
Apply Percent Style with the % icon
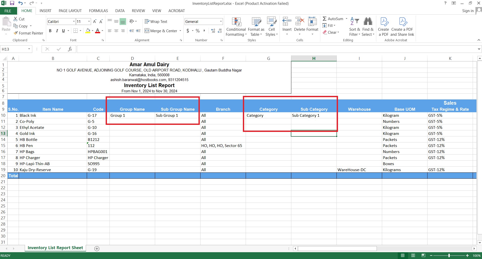(x=198, y=31)
